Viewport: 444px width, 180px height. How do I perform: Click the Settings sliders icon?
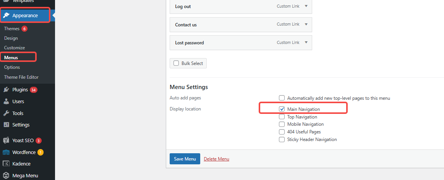[6, 125]
